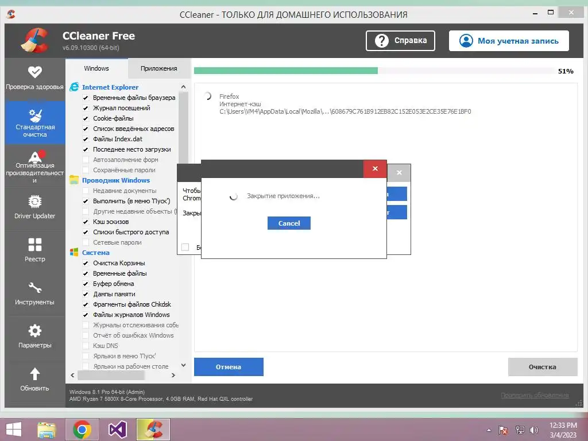588x441 pixels.
Task: Open 'Моя учетная запись' account button
Action: pos(509,41)
